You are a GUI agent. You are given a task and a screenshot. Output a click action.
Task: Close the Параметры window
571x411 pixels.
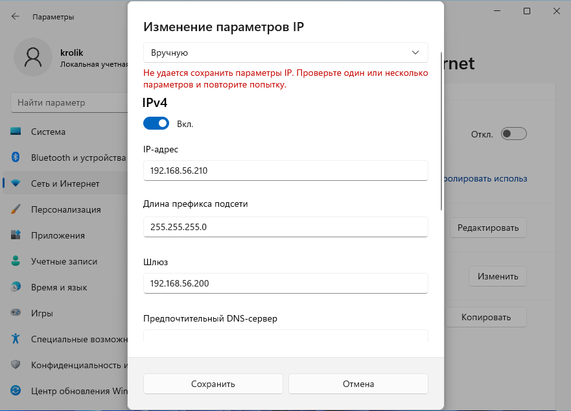click(x=557, y=11)
